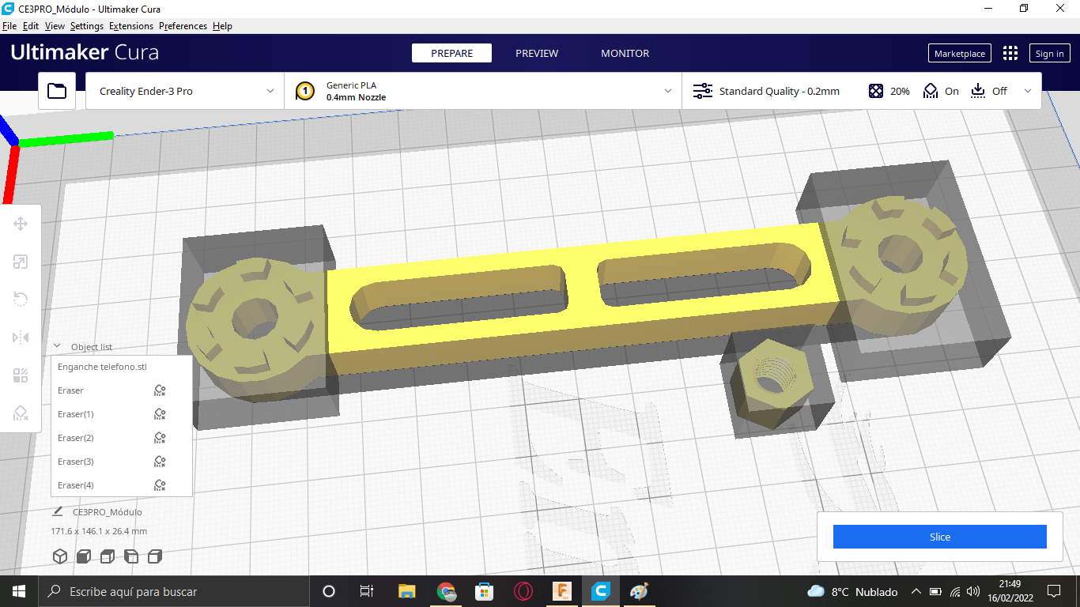Viewport: 1080px width, 607px height.
Task: Select Eraser(4) in the object list
Action: coord(122,485)
